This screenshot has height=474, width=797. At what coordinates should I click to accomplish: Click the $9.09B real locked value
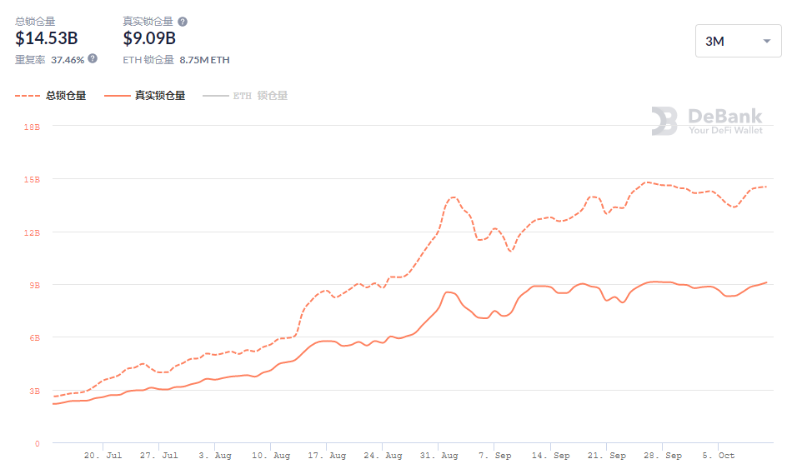click(149, 38)
